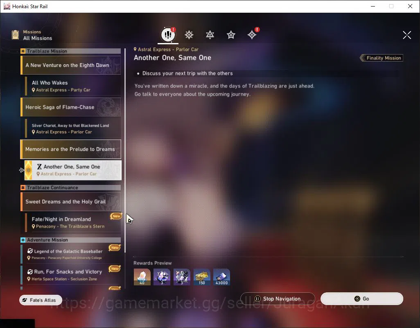Click the Finality Mission tag
Viewport: 420px width, 328px height.
pos(382,58)
